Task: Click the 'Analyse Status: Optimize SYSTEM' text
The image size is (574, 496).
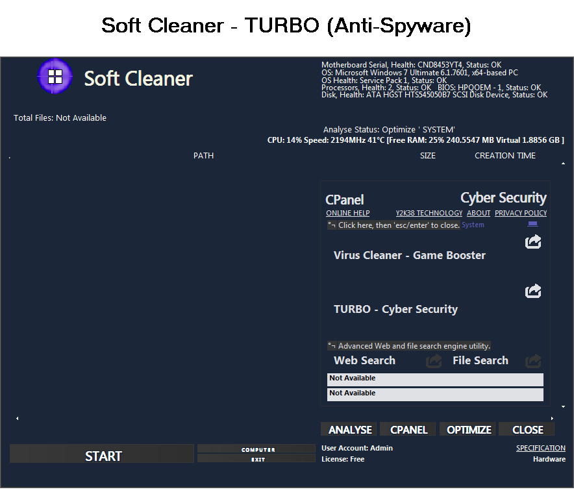Action: [389, 130]
